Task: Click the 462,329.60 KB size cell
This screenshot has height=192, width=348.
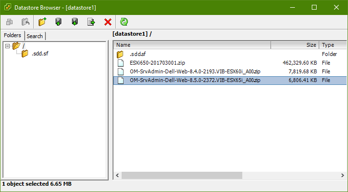Action: coord(300,63)
